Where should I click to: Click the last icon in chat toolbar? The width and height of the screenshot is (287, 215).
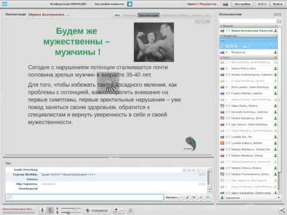coord(207,197)
